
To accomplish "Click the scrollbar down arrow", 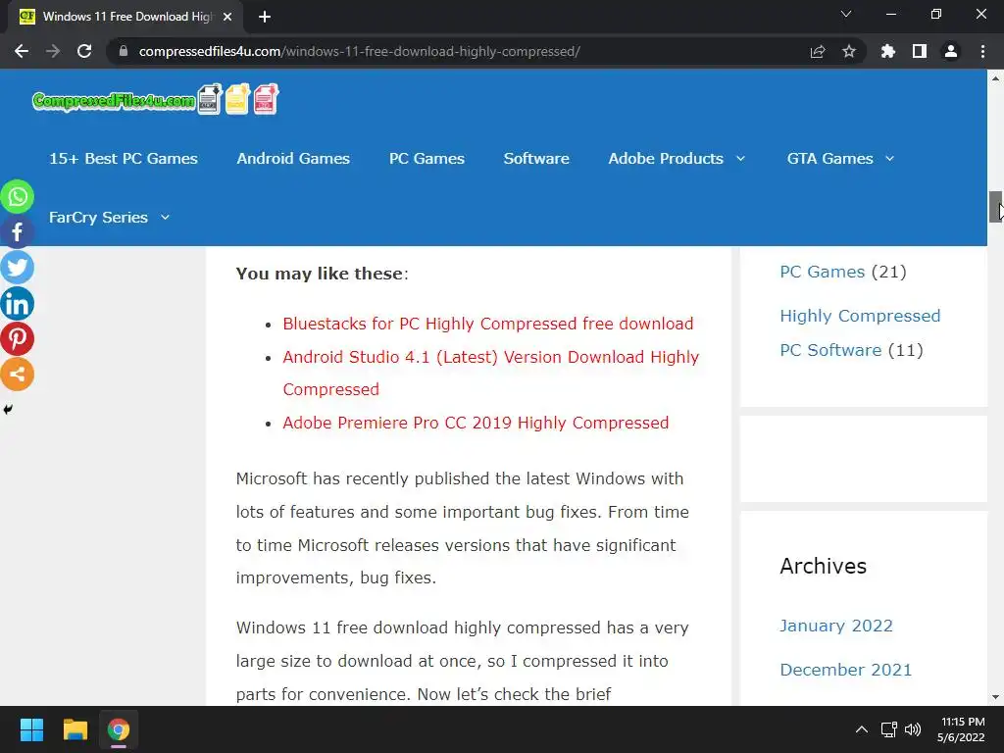I will point(996,697).
